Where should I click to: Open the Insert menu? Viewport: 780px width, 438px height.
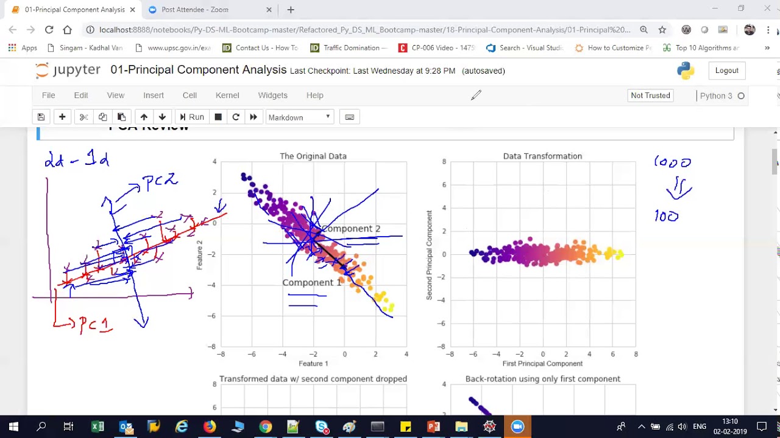pos(154,95)
